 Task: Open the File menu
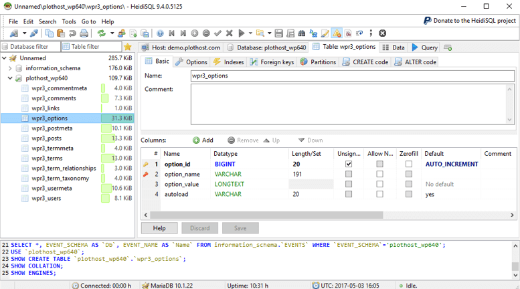pyautogui.click(x=13, y=21)
